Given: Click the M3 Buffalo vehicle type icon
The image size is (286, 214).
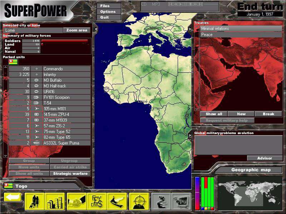Looking at the screenshot, I should (36, 80).
